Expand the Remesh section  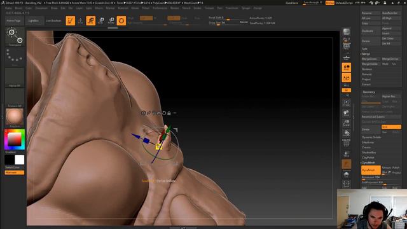pyautogui.click(x=367, y=74)
